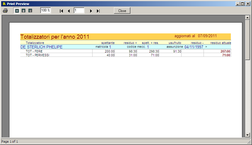The width and height of the screenshot is (252, 145).
Task: Click the 207:00 residuo attuale value
Action: click(x=225, y=51)
